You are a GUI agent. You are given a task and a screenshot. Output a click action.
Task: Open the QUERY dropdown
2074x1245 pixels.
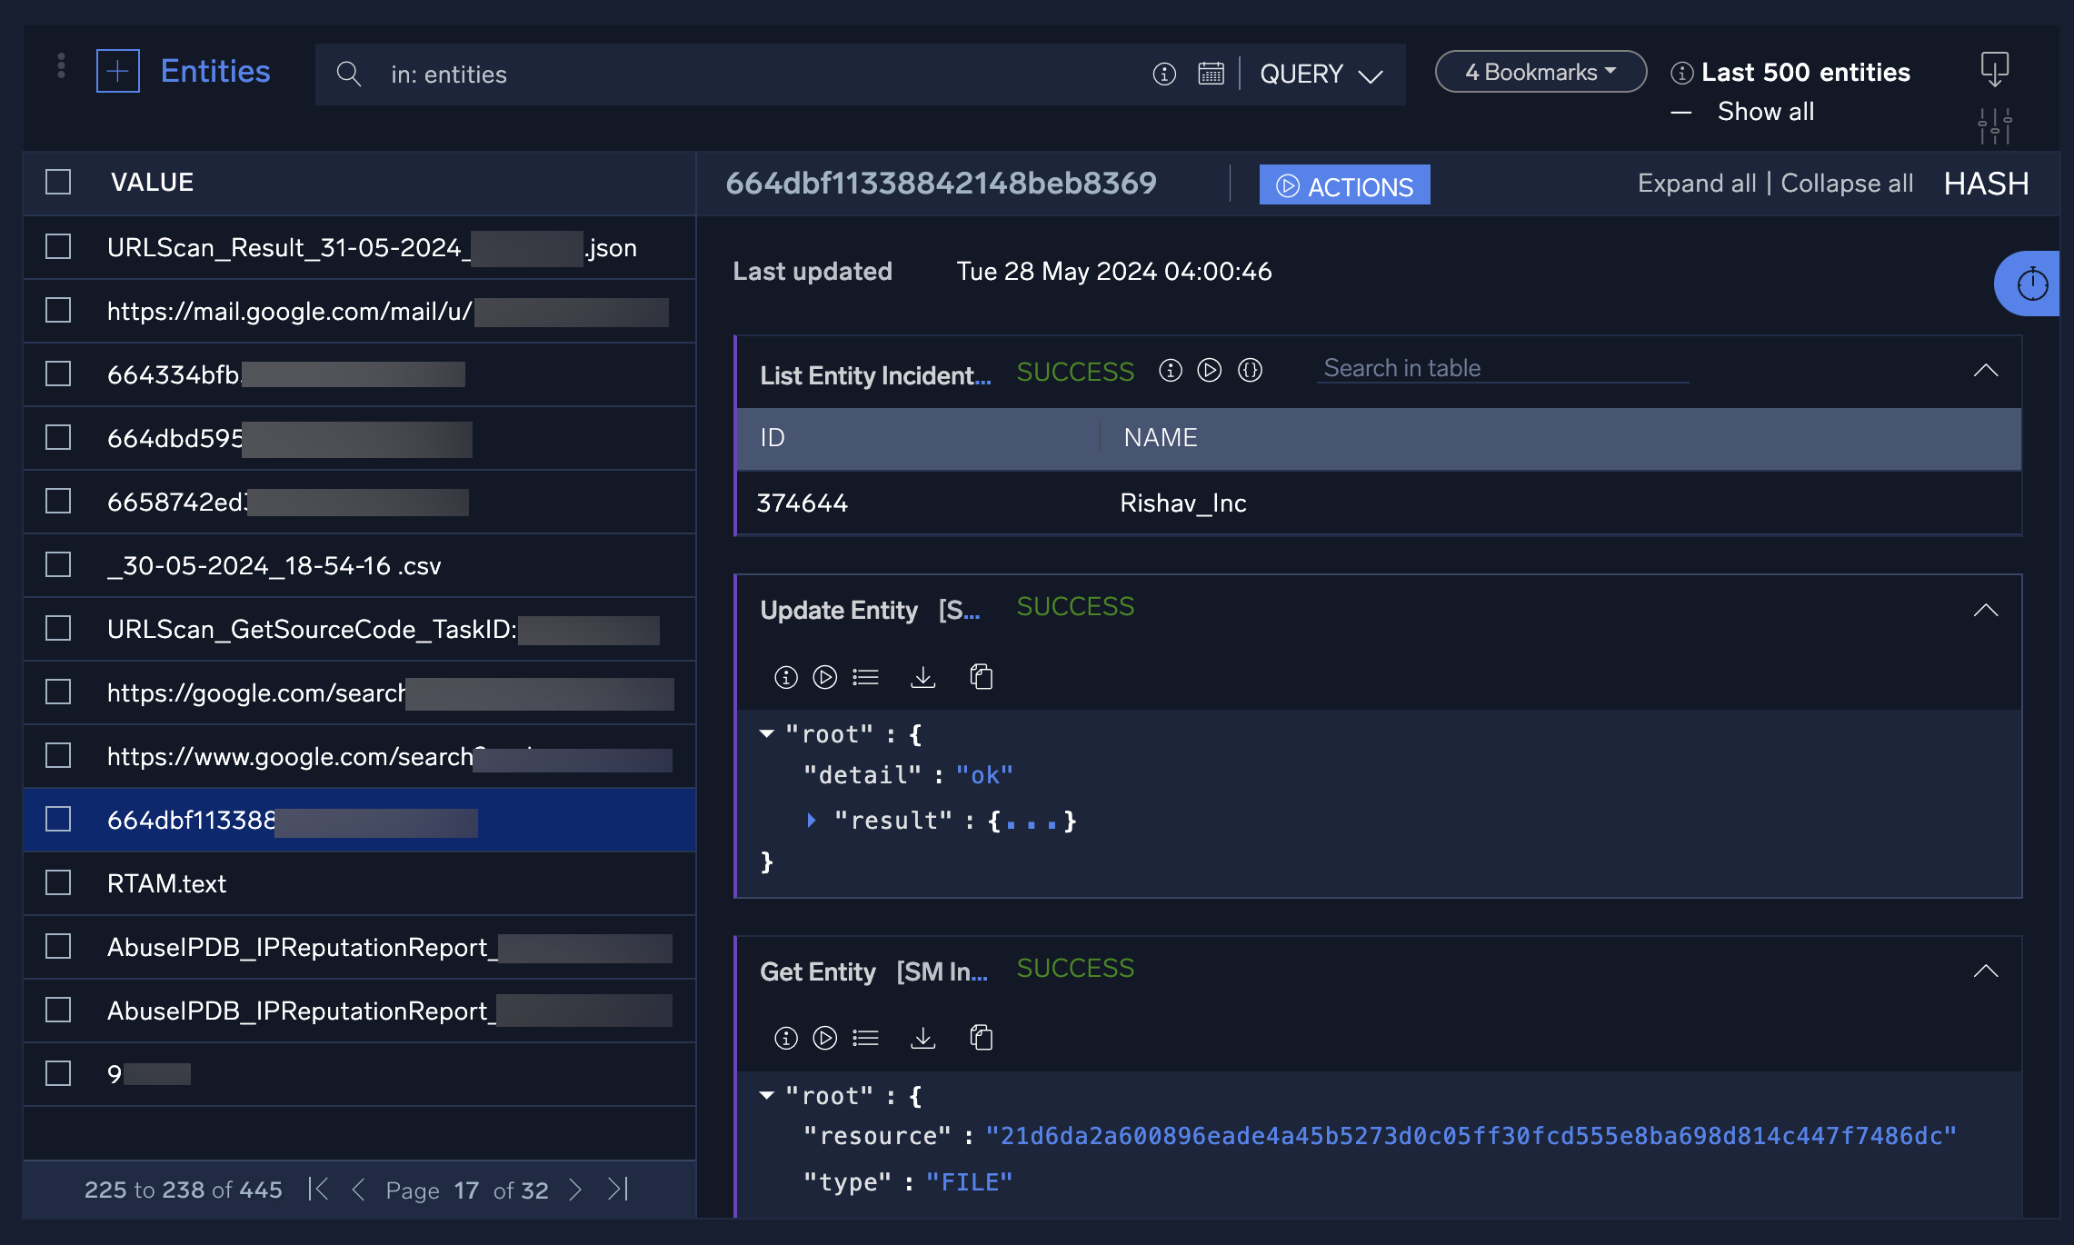coord(1321,75)
